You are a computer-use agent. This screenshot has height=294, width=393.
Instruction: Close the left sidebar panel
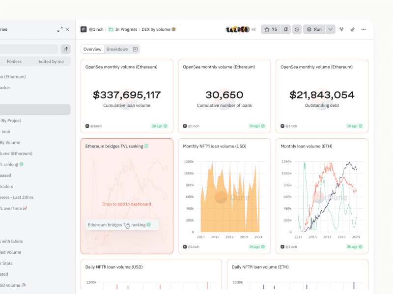pos(68,29)
